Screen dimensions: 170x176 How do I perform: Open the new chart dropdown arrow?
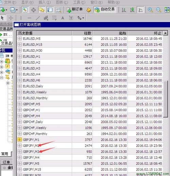(6, 10)
